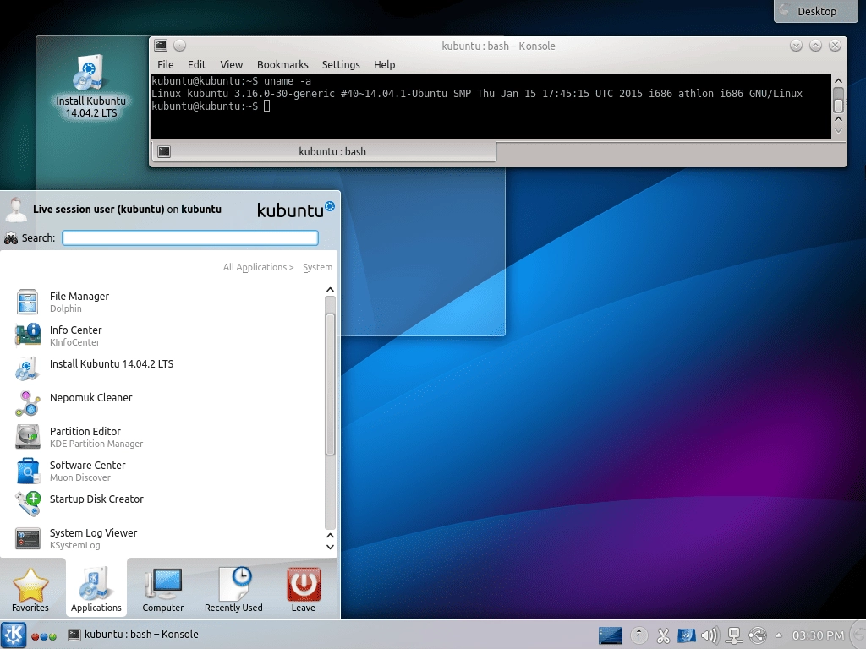Click the Install Kubuntu desktop icon
Screen dimensions: 866x649
pyautogui.click(x=90, y=87)
